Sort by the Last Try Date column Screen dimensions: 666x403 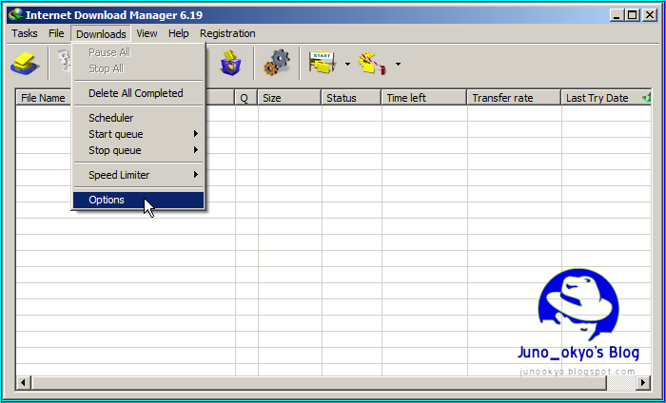[606, 98]
